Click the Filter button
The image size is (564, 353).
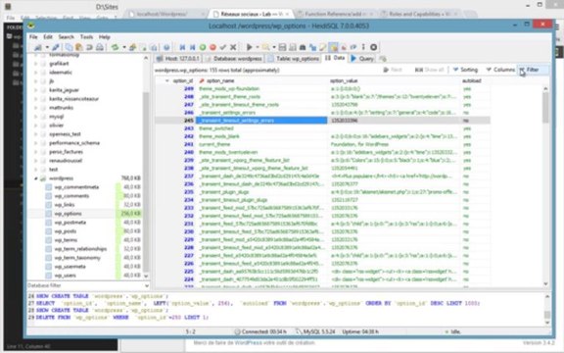tap(533, 70)
